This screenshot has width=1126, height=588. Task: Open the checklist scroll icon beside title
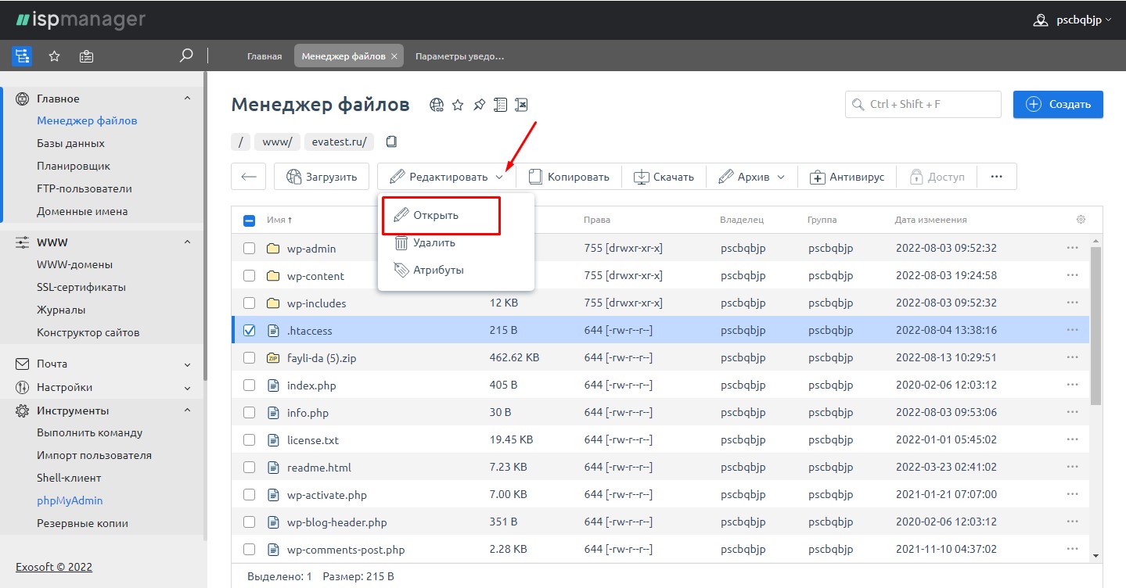[501, 105]
